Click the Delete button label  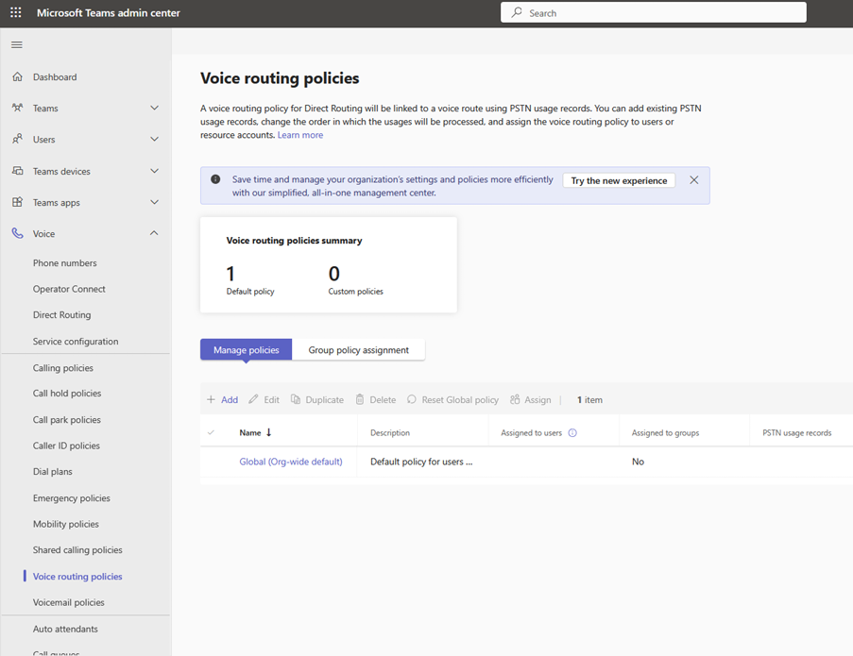tap(383, 399)
